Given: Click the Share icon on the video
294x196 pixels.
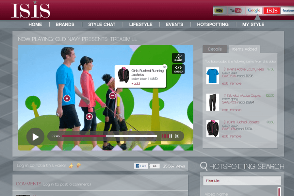Looking at the screenshot, I should click(178, 58).
